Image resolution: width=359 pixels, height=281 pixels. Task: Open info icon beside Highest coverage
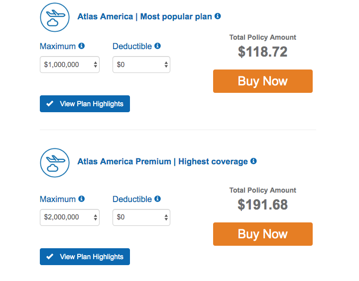click(x=253, y=161)
